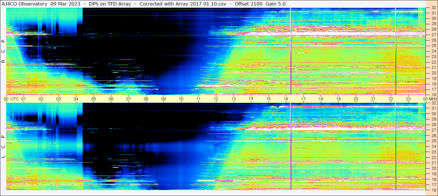The width and height of the screenshot is (438, 196).
Task: Click 16 MHz at bottom of lower axis
Action: click(433, 190)
